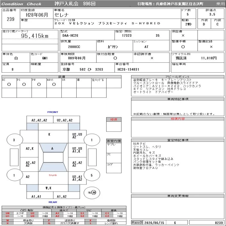Image resolution: width=226 pixels, height=226 pixels.
Task: Select the recycle fee 11,810円
Action: tap(209, 58)
